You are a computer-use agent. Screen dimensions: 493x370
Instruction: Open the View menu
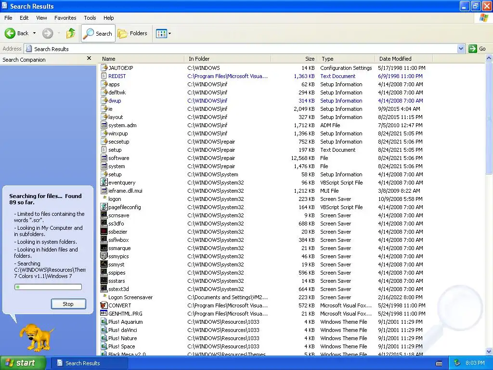[x=41, y=18]
